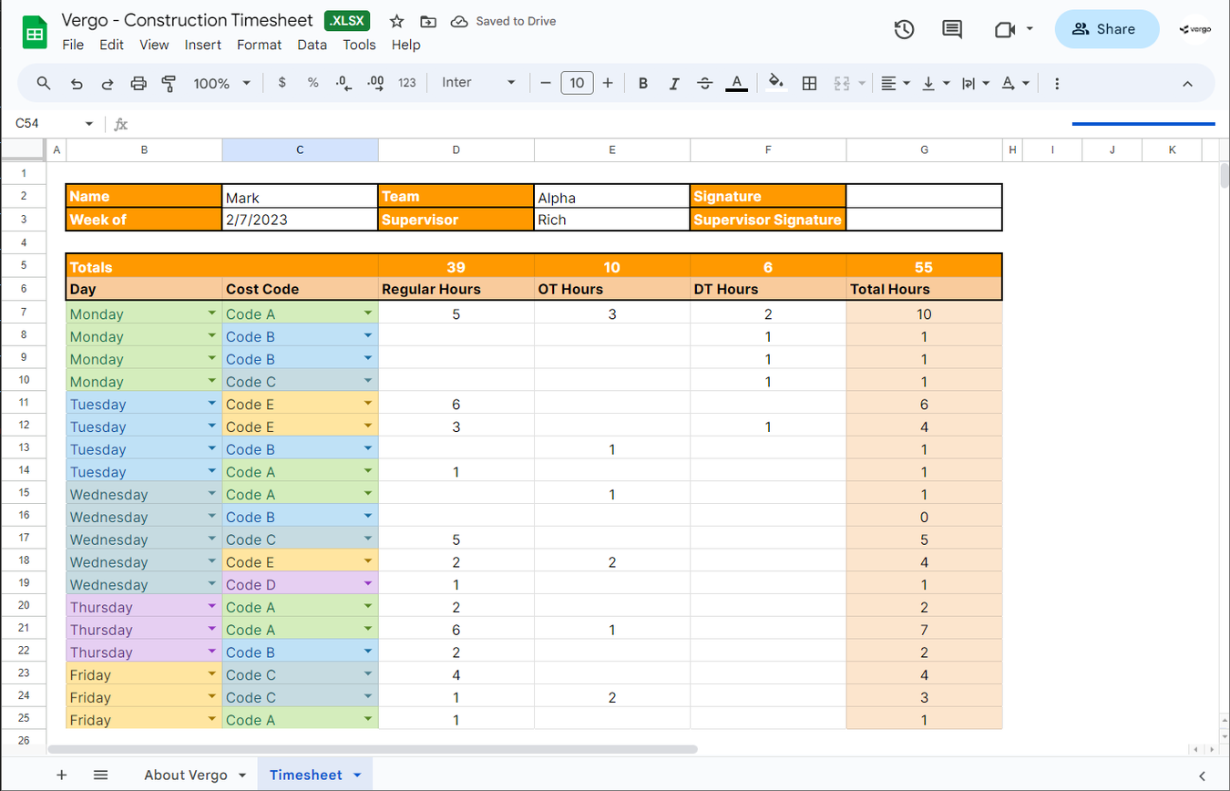
Task: Open the text color picker
Action: click(x=736, y=83)
